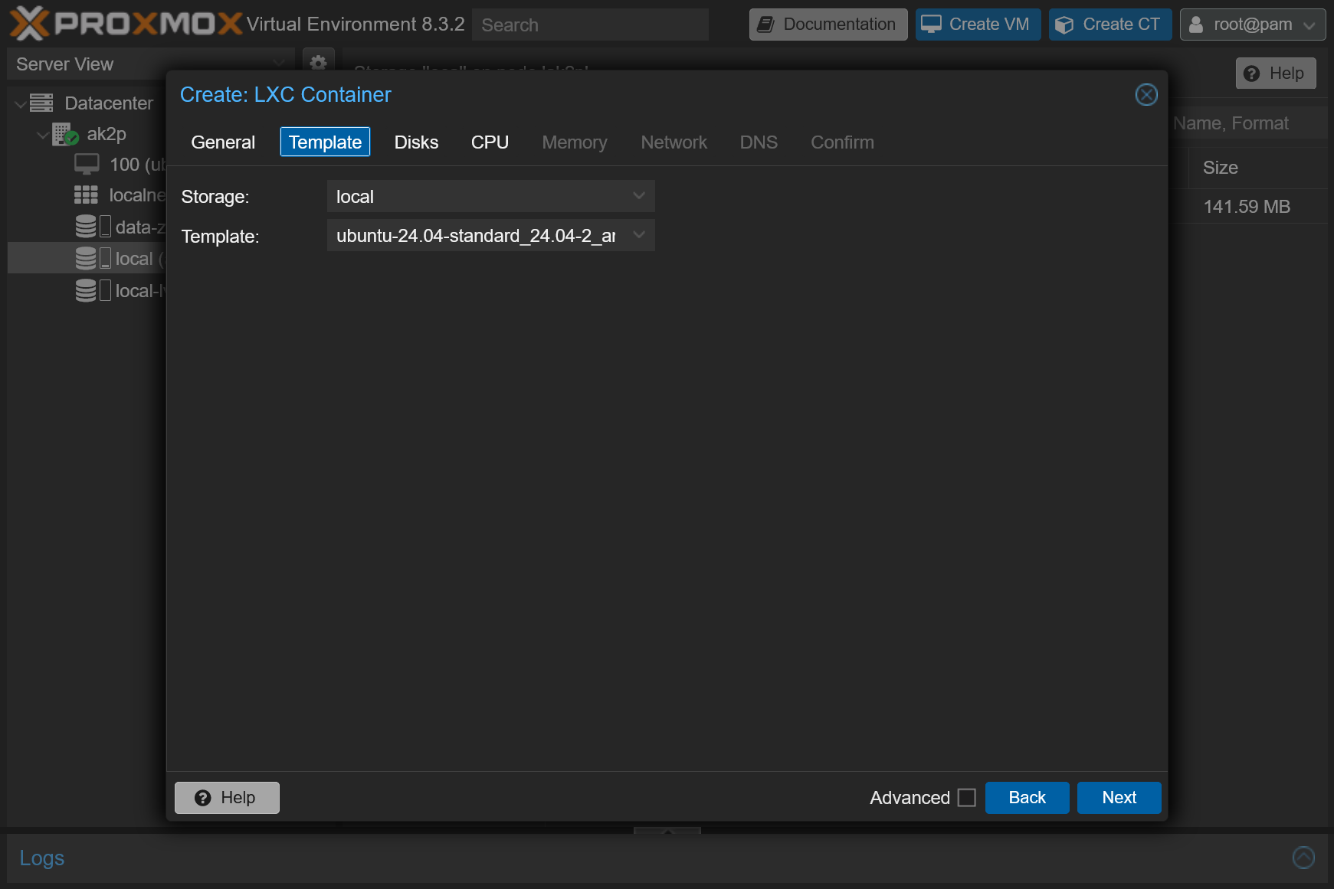This screenshot has width=1334, height=889.
Task: Click the local-lvm storage database icon
Action: click(x=86, y=290)
